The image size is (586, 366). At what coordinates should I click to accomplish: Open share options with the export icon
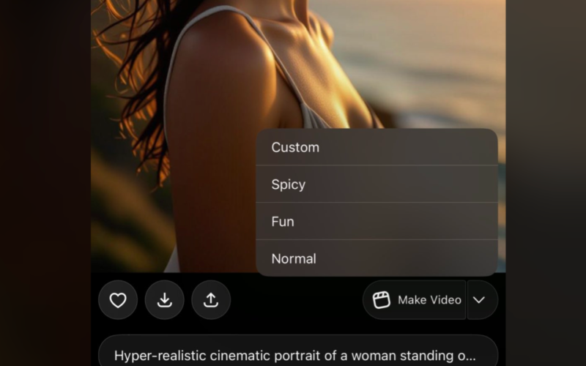(x=211, y=300)
